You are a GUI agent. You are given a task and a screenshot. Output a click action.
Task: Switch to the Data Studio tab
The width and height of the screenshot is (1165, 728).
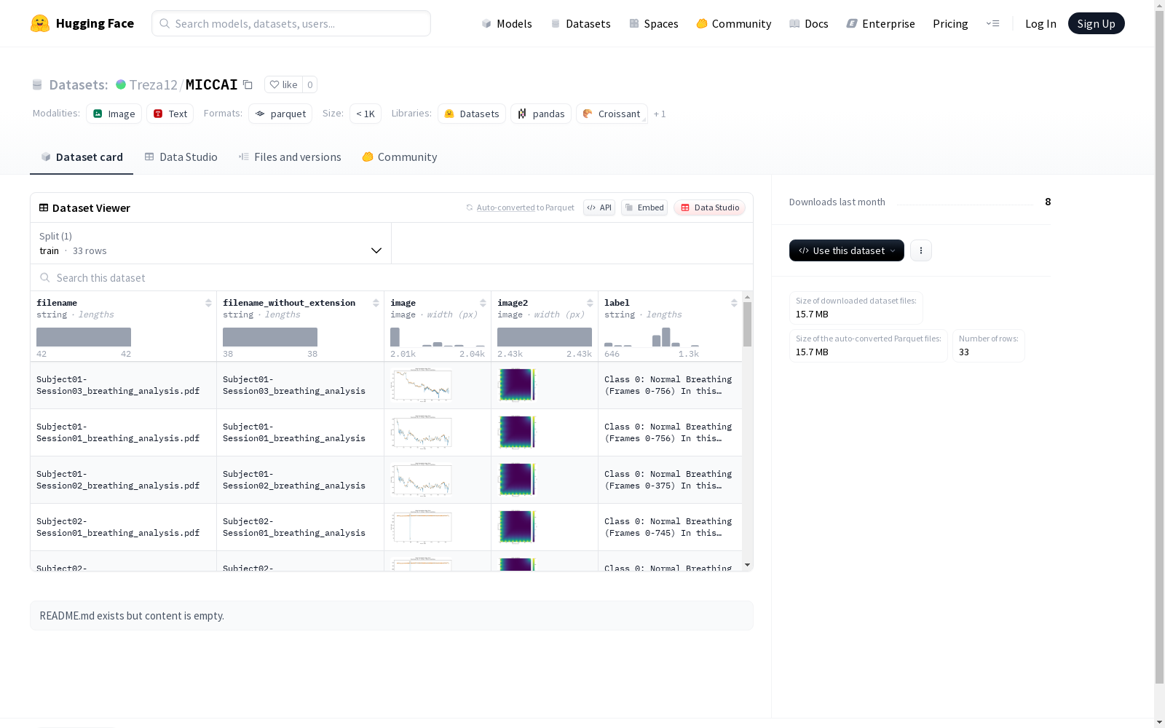[x=181, y=157]
